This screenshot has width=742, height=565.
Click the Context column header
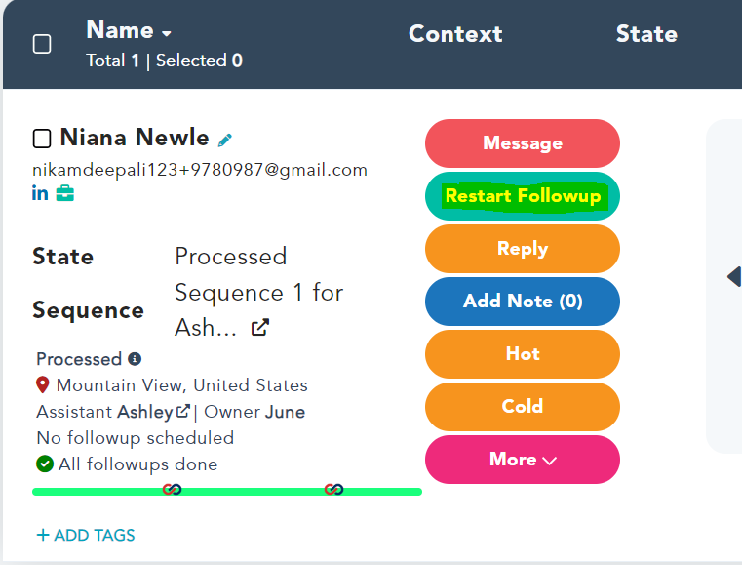455,34
